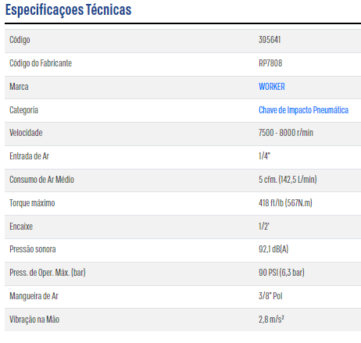Screen dimensions: 361x343
Task: Select the 90 PSI (6,3 bar) value
Action: click(x=281, y=273)
